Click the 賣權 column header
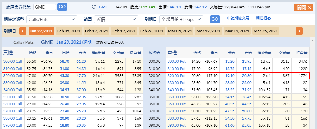This screenshot has width=317, height=129. click(x=172, y=53)
